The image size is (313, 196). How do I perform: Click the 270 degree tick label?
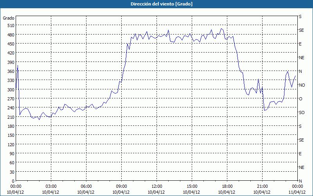[x=11, y=99]
